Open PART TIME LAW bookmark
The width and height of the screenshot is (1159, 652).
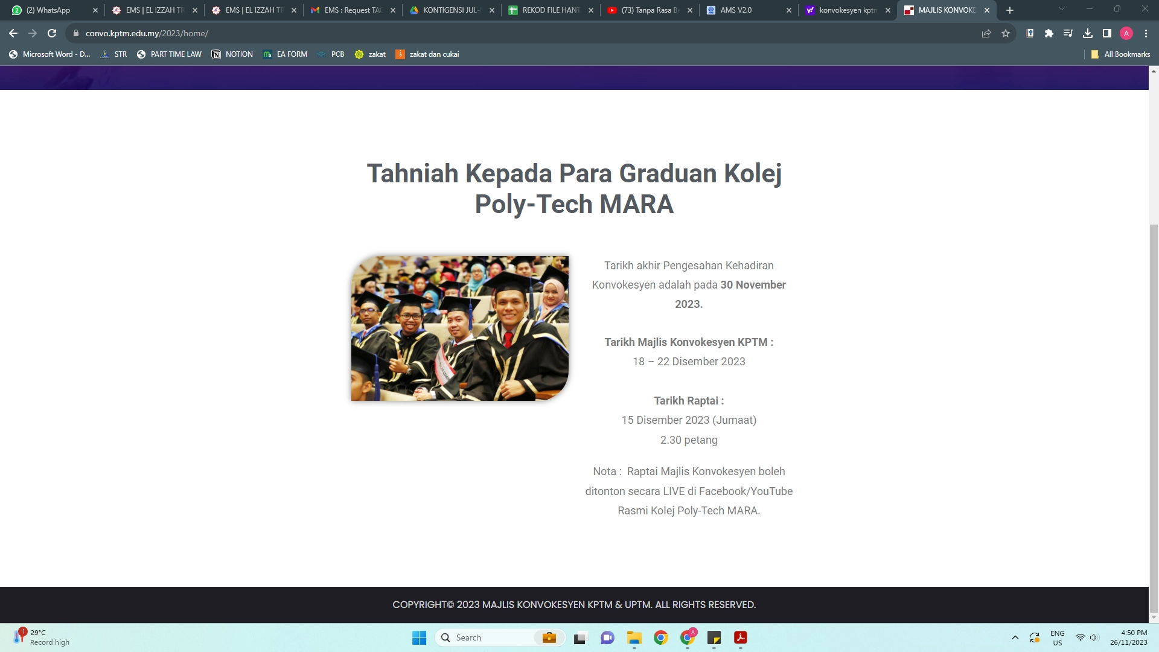pos(169,54)
